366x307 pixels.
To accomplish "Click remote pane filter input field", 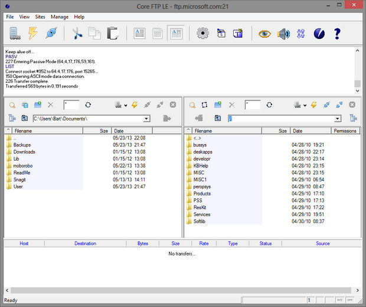I will pyautogui.click(x=253, y=105).
